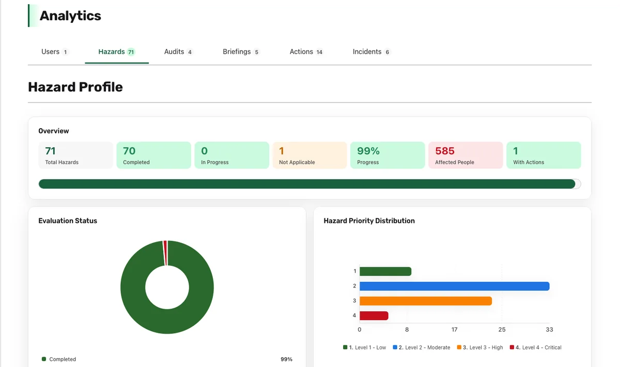This screenshot has width=620, height=367.
Task: Select the With Actions card
Action: pos(544,155)
